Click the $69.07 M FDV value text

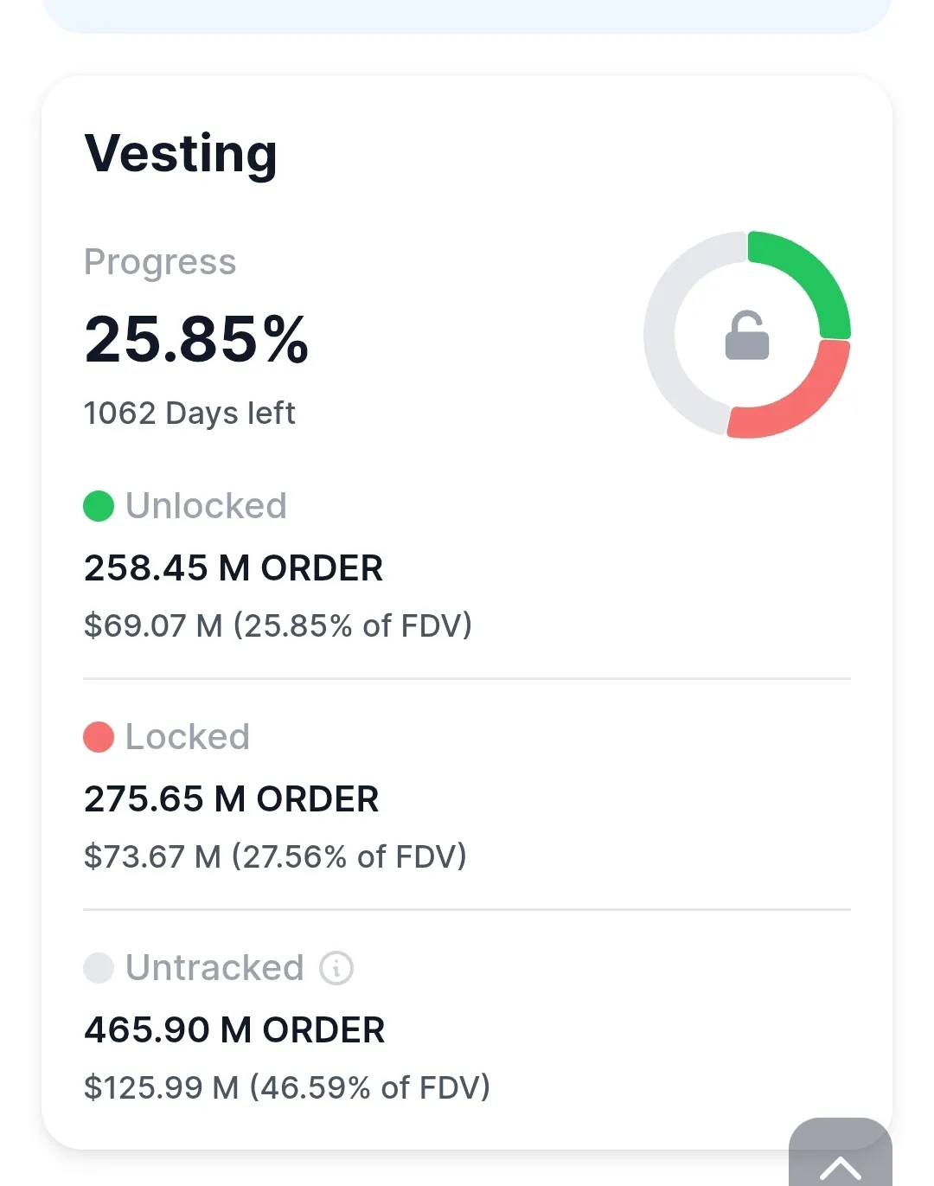coord(278,625)
